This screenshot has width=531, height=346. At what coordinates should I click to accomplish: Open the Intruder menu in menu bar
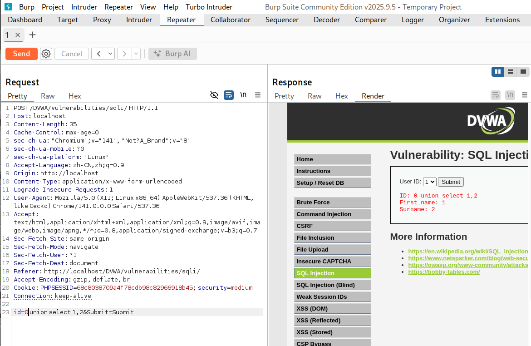tap(84, 7)
